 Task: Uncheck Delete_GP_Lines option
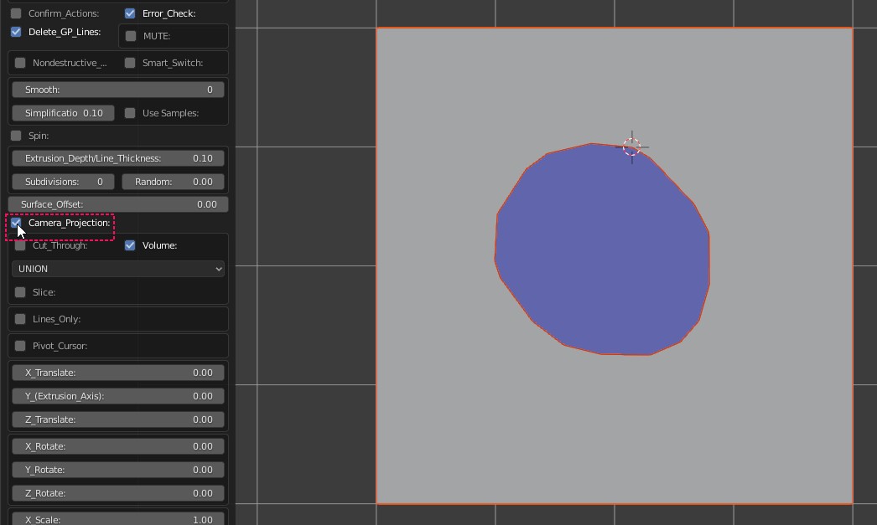16,32
